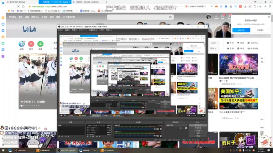This screenshot has width=273, height=153.
Task: Open source properties gear in Sources panel
Action: [x=93, y=137]
